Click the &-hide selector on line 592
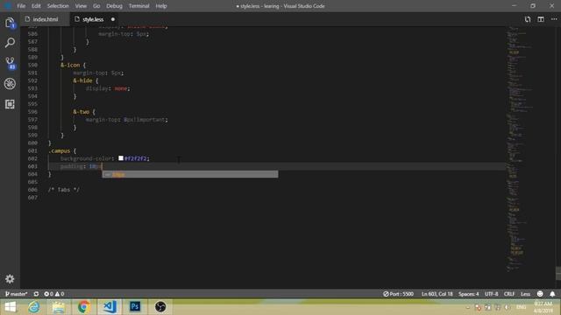Screen dimensions: 561x315 [82, 80]
